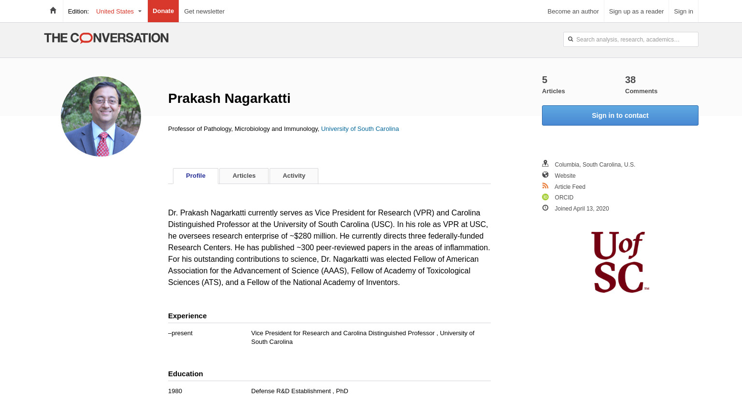Click Become an author link
The width and height of the screenshot is (742, 398).
coord(573,11)
